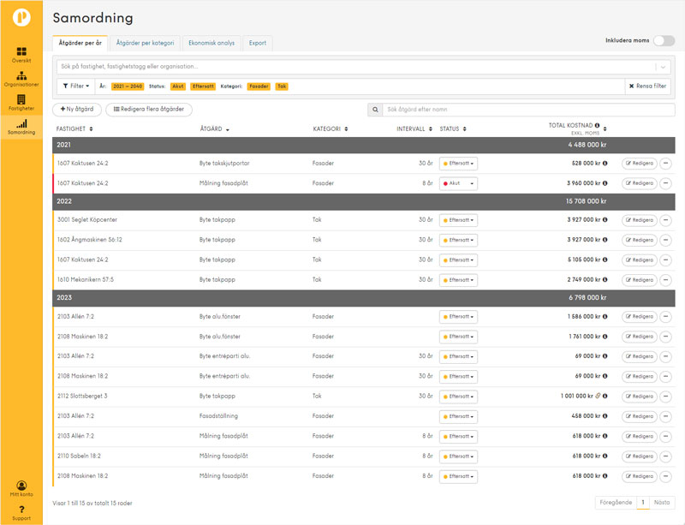Image resolution: width=685 pixels, height=525 pixels.
Task: Go to Fastigheter in the sidebar
Action: tap(21, 103)
